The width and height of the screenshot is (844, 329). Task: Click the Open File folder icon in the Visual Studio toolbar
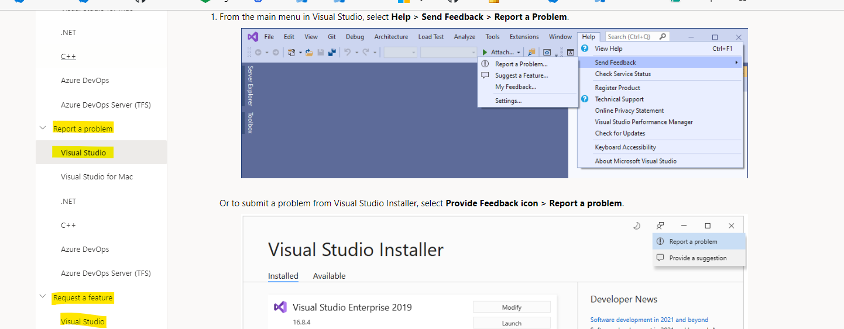[x=309, y=52]
